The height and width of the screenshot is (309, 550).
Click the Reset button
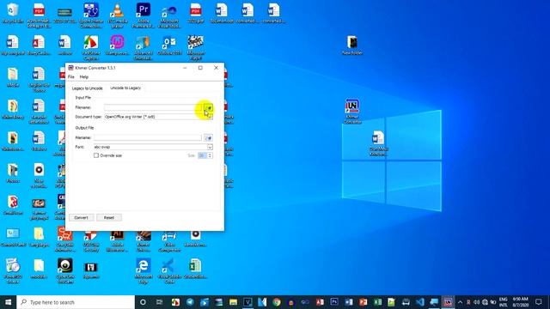click(109, 217)
